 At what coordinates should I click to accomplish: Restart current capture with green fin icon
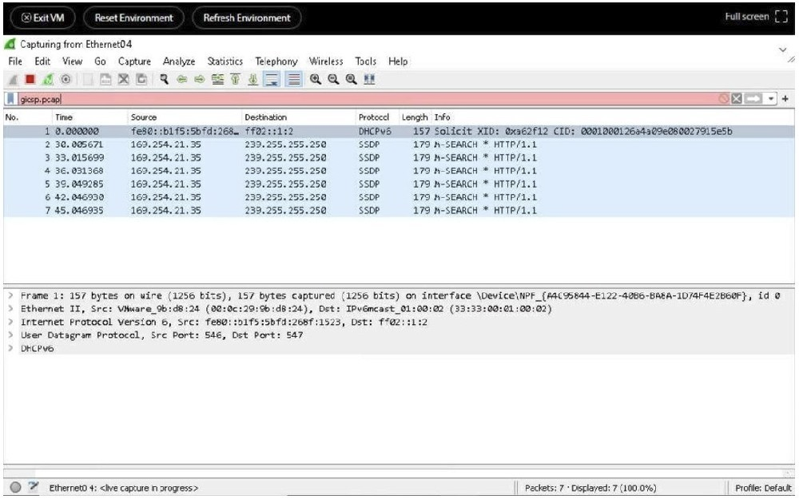pos(48,79)
